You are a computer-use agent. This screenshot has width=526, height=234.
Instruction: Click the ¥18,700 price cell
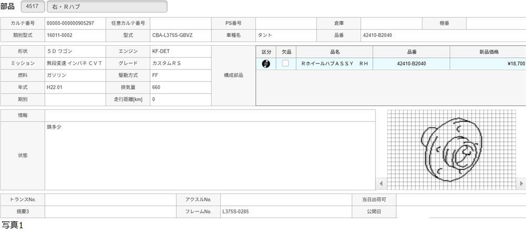coord(488,64)
